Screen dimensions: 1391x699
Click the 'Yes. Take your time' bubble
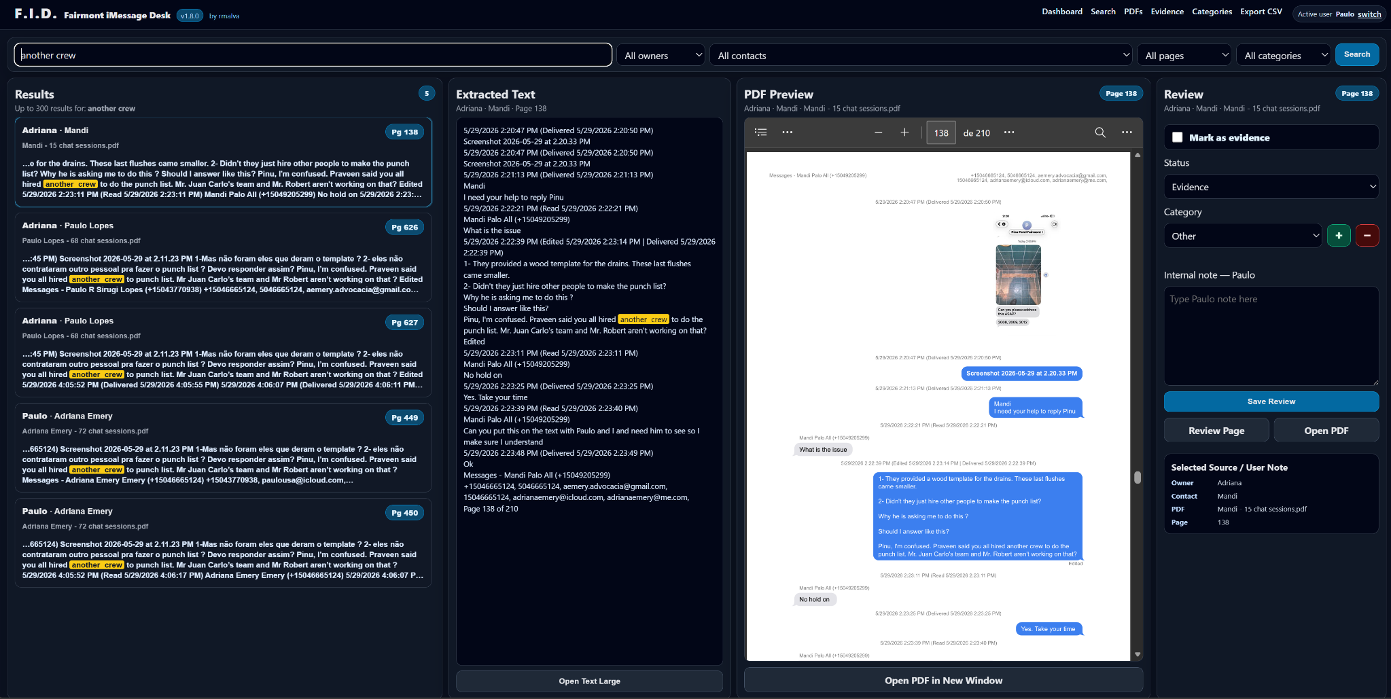pyautogui.click(x=1048, y=629)
